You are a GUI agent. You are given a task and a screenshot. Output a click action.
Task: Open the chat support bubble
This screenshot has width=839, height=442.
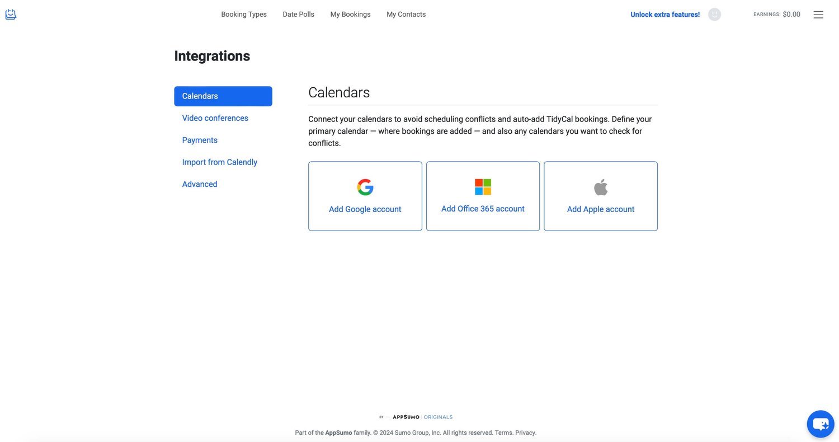pyautogui.click(x=821, y=424)
